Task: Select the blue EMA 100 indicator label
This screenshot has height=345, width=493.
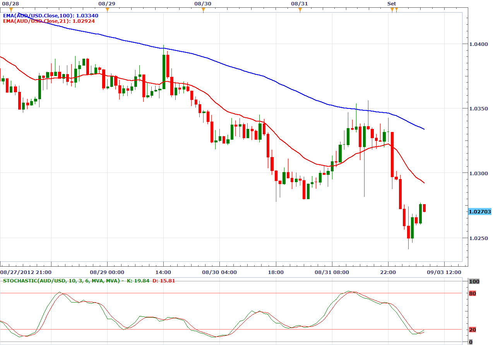Action: tap(50, 16)
